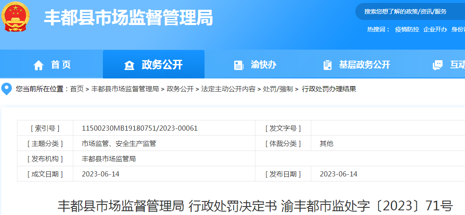Click the 互动 chat bubble icon
This screenshot has width=465, height=215.
[x=438, y=65]
